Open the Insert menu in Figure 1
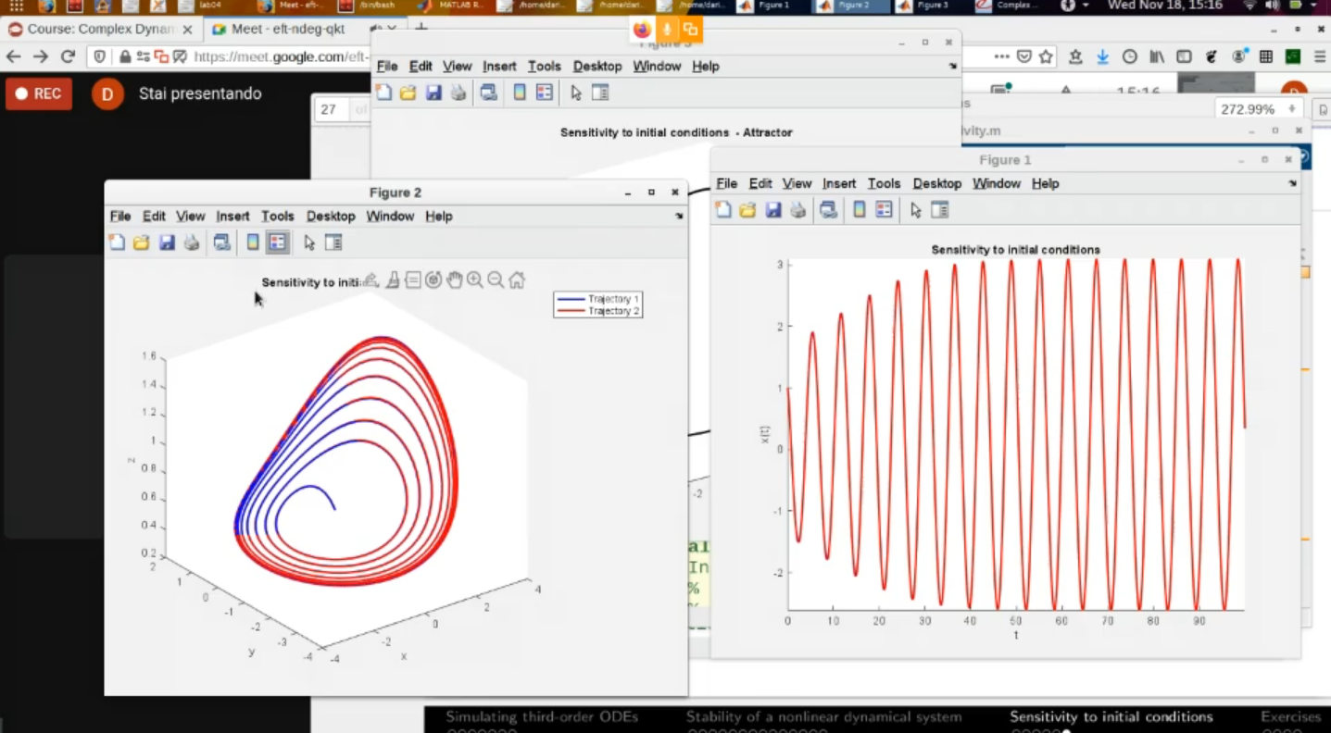Screen dimensions: 1331x733 (x=839, y=183)
